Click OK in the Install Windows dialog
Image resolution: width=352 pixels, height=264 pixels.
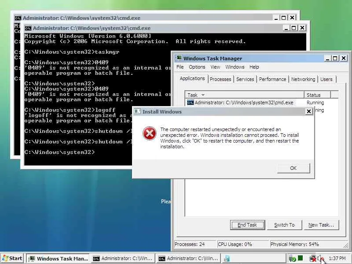point(293,168)
